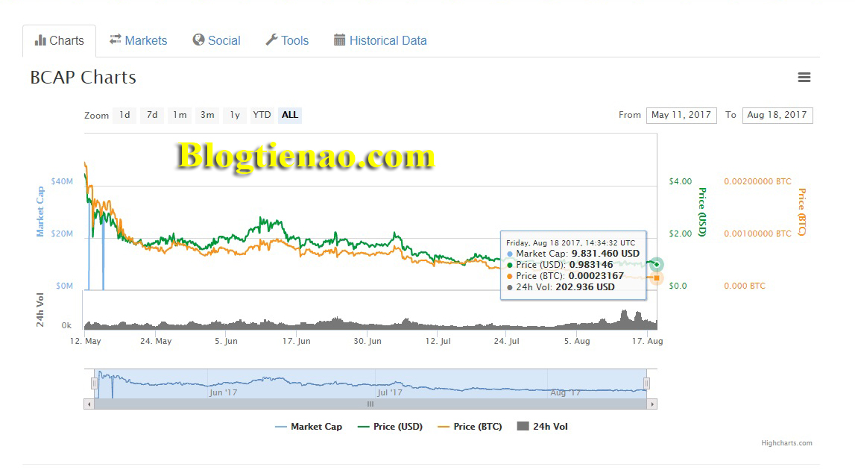Set zoom range to YTD
Image resolution: width=855 pixels, height=470 pixels.
[262, 115]
